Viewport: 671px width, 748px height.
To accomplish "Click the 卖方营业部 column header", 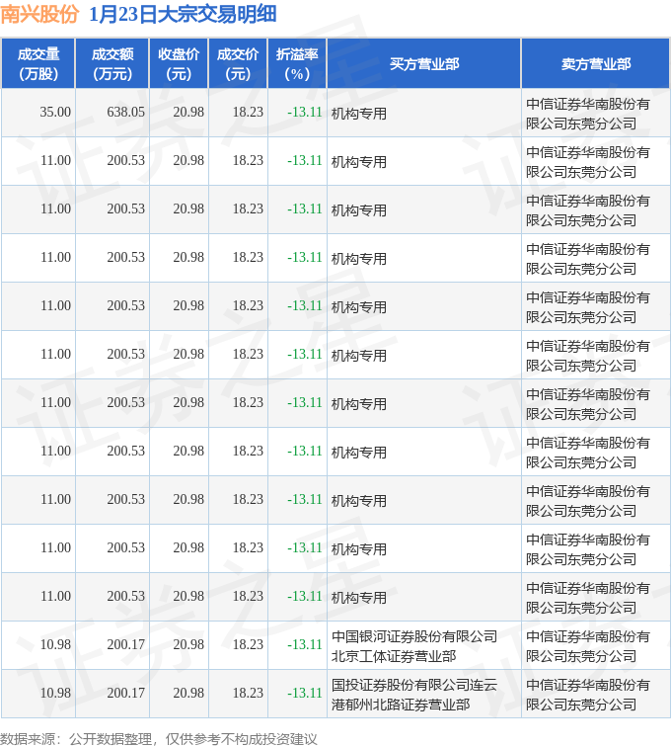I will [595, 63].
